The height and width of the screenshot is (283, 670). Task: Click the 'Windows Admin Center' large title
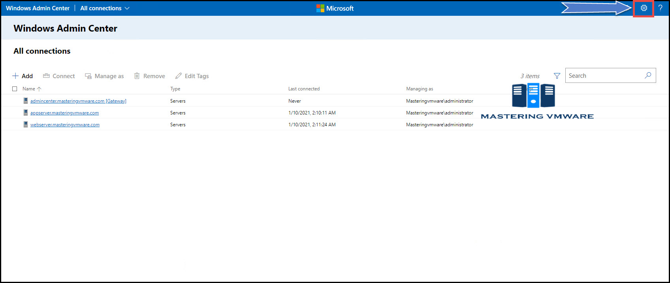click(x=65, y=28)
